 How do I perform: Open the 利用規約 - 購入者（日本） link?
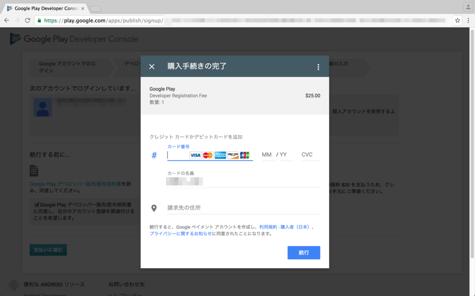point(285,227)
